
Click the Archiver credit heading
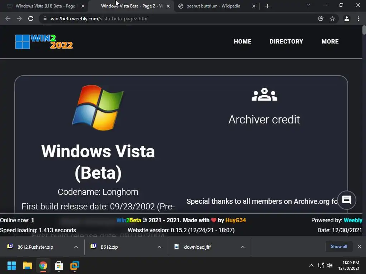click(264, 120)
